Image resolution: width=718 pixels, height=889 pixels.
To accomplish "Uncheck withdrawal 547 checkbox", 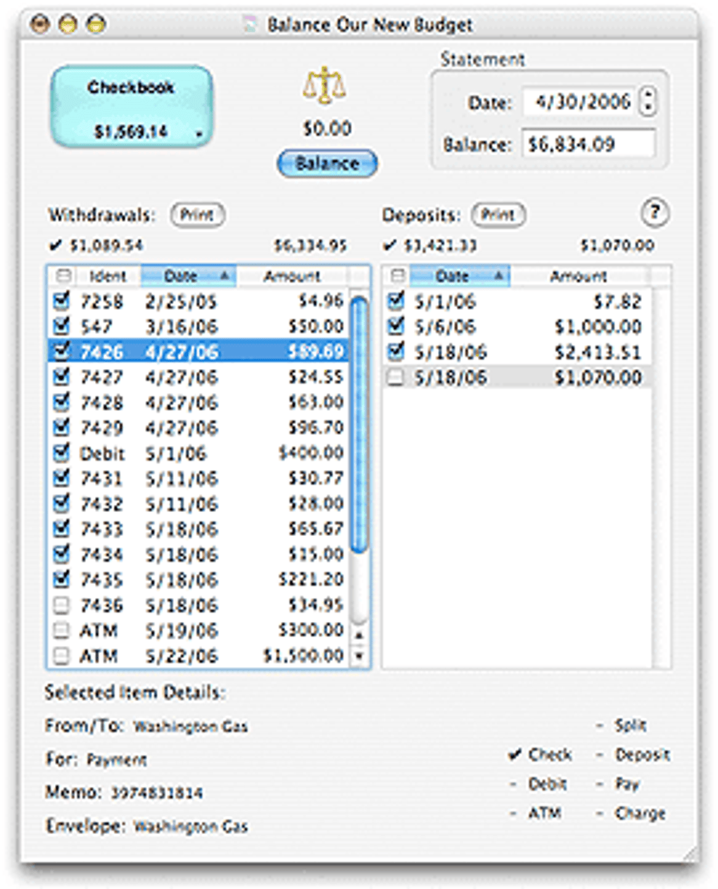I will (62, 326).
